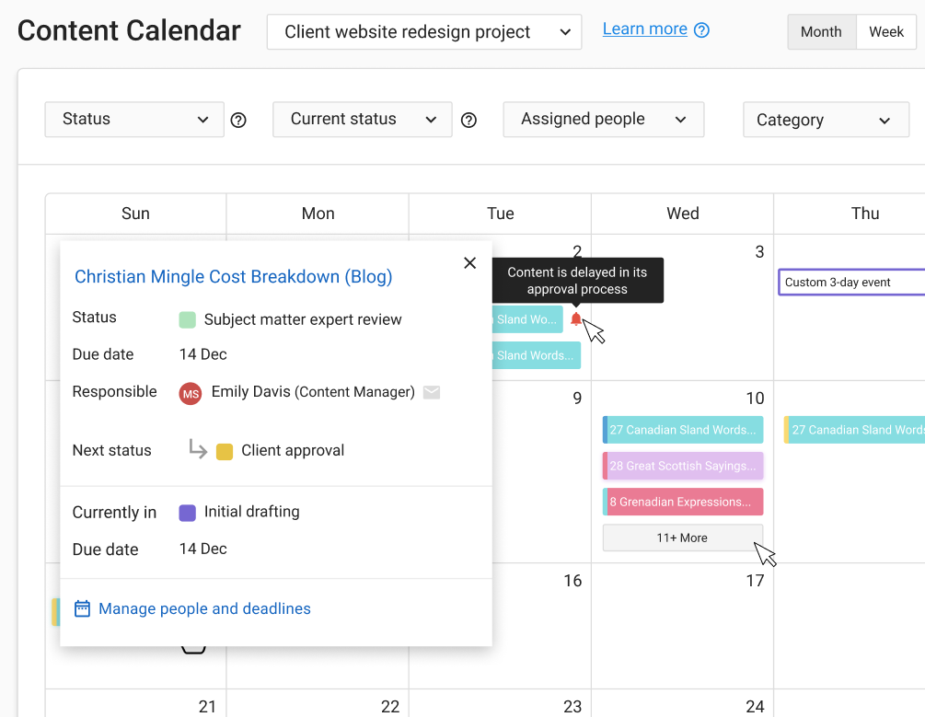Image resolution: width=925 pixels, height=717 pixels.
Task: Click the yellow Client approval swatch
Action: [x=225, y=451]
